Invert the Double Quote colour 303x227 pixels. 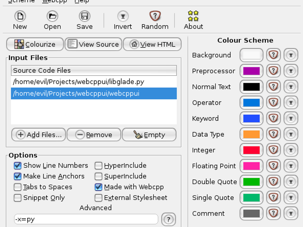point(291,181)
